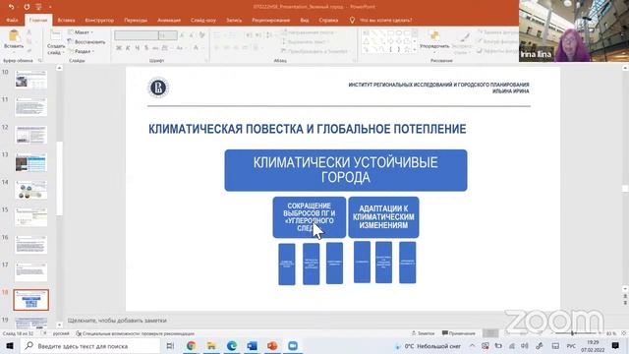Viewport: 629px width, 354px height.
Task: Select slide 13 thumbnail
Action: point(30,161)
